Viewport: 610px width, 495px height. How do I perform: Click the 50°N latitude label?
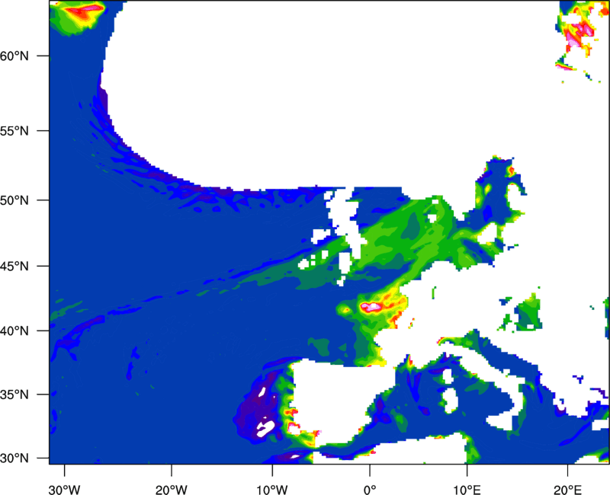point(14,200)
